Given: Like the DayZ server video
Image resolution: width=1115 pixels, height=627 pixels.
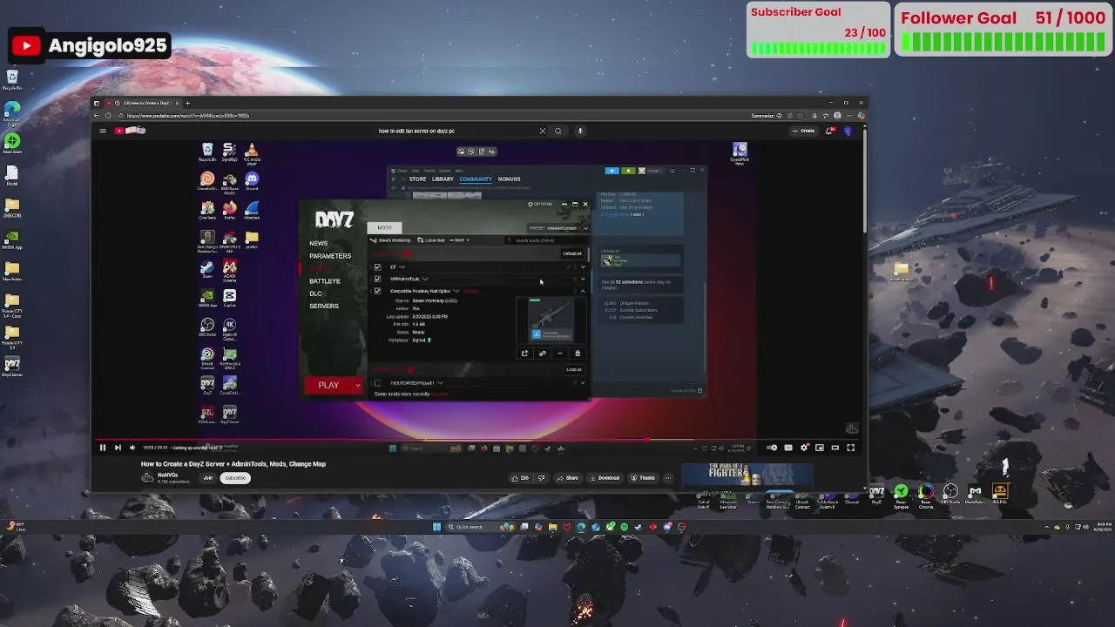Looking at the screenshot, I should (x=521, y=477).
